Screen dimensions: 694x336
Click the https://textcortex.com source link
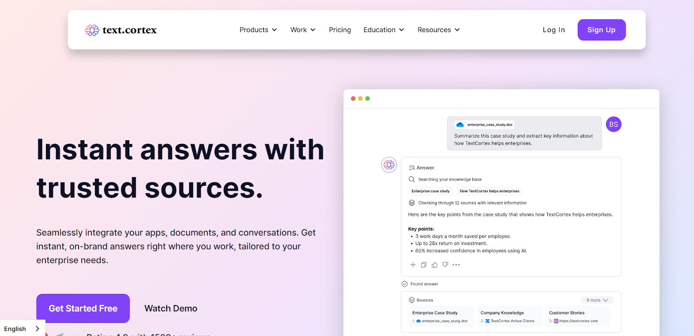[x=579, y=321]
